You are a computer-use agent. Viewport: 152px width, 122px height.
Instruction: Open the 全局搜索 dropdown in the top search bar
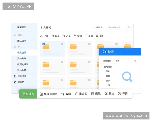100,27
